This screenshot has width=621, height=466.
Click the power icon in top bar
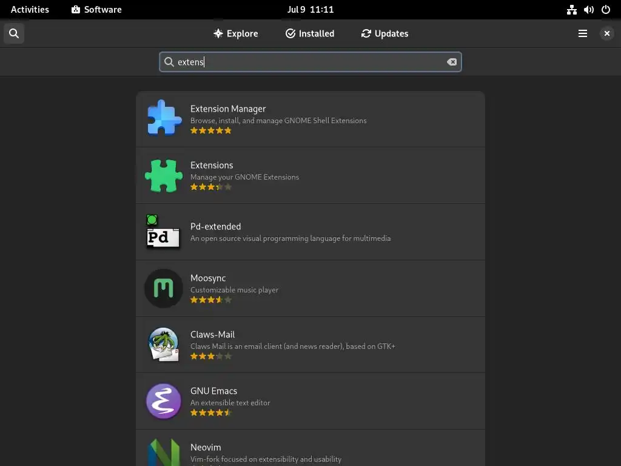pyautogui.click(x=606, y=10)
